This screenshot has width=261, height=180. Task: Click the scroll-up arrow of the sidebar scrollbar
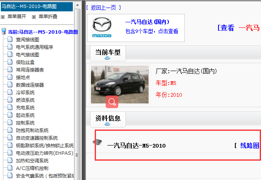tap(77, 5)
